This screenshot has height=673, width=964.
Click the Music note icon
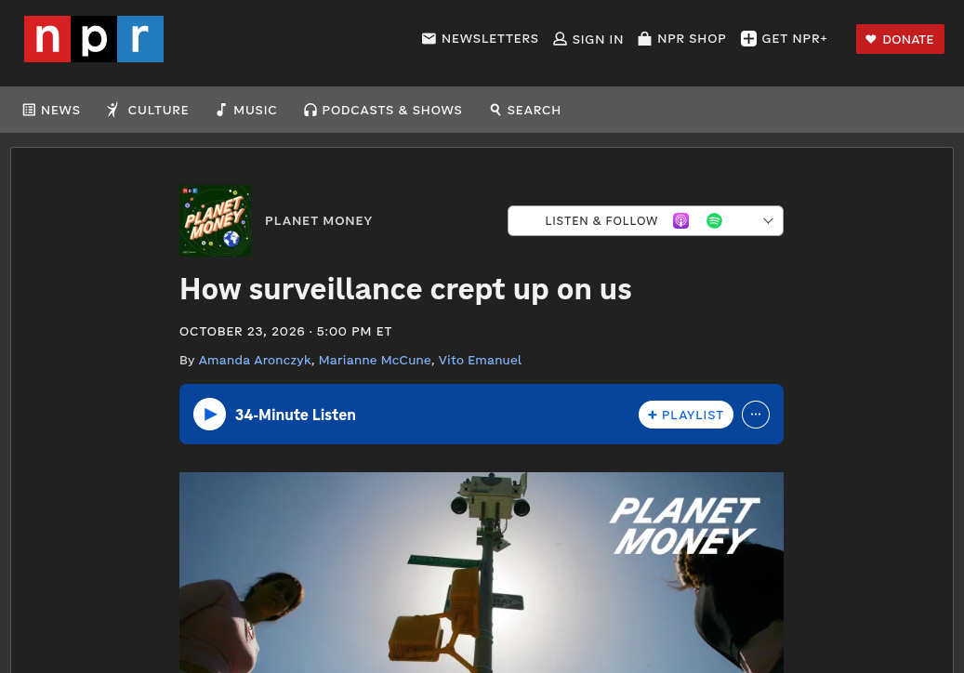221,110
